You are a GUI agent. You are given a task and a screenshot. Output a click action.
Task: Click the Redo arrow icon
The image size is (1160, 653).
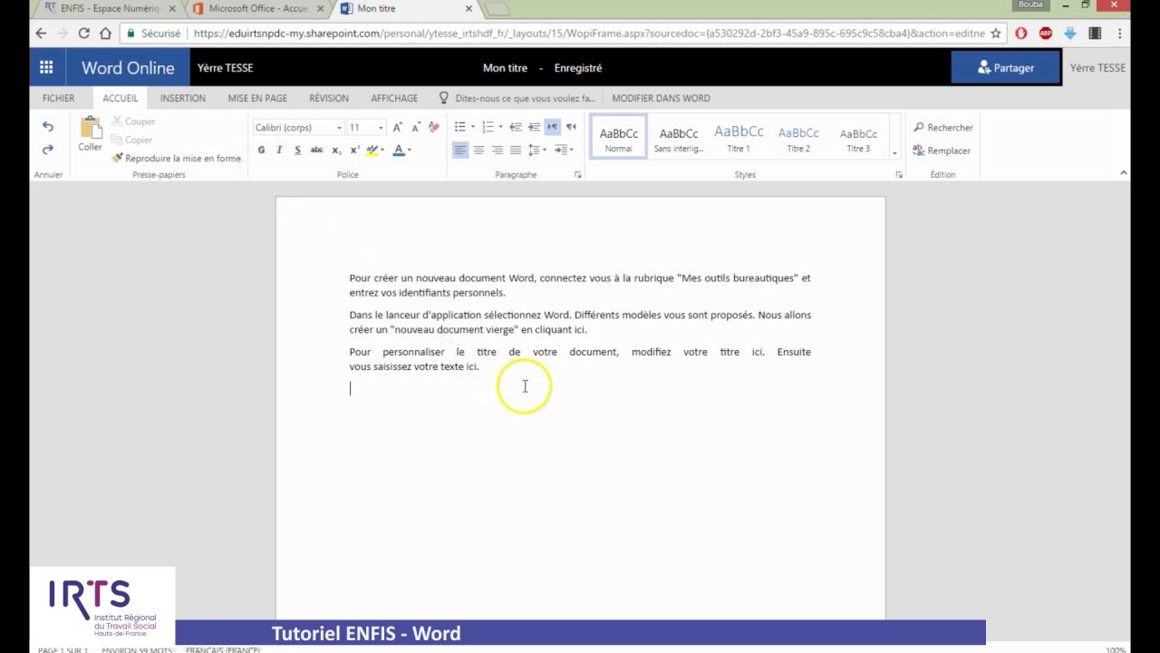[x=47, y=149]
